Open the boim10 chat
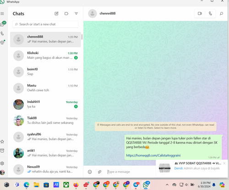This screenshot has height=190, width=229. 45,72
